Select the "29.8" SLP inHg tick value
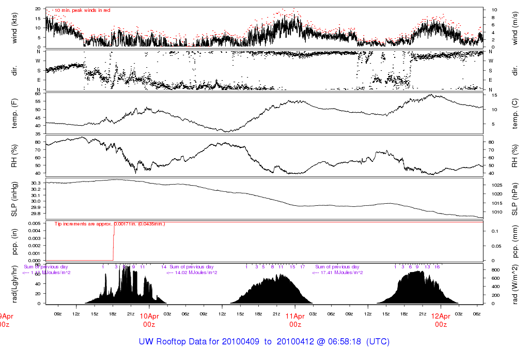Viewport: 529px width, 362px height. coord(36,214)
